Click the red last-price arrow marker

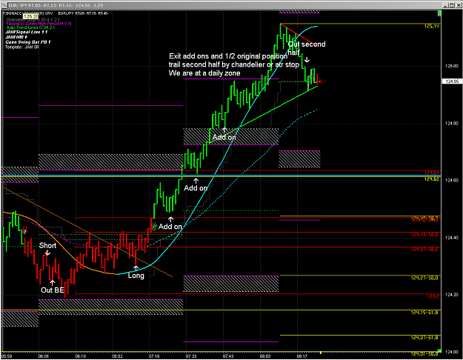[322, 81]
